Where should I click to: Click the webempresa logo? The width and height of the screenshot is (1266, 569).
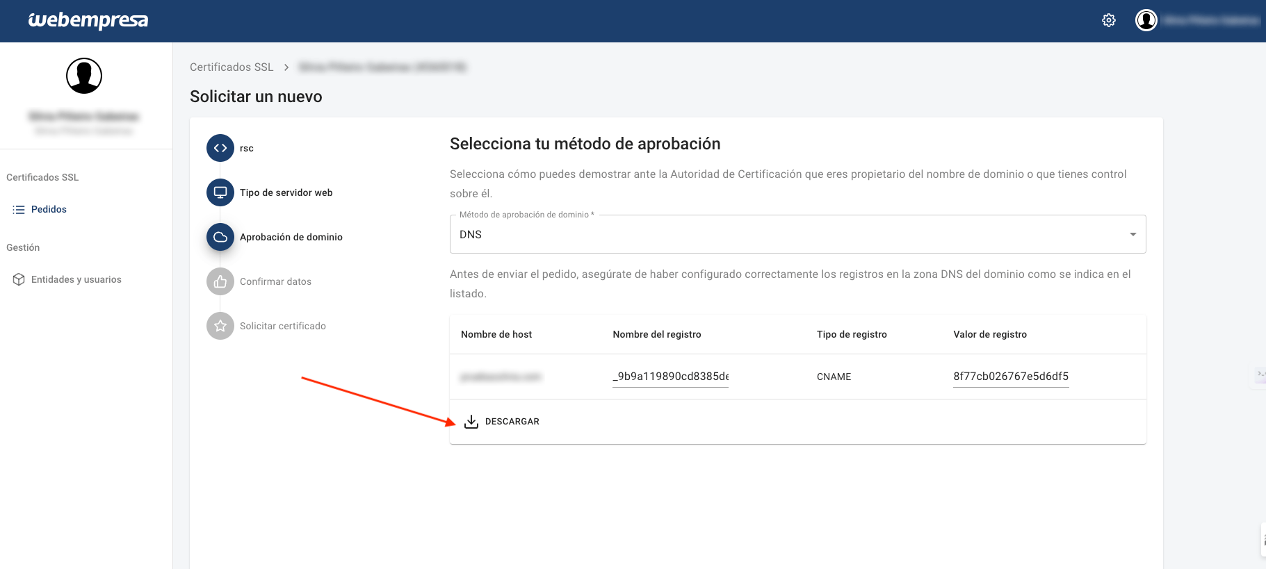point(88,21)
